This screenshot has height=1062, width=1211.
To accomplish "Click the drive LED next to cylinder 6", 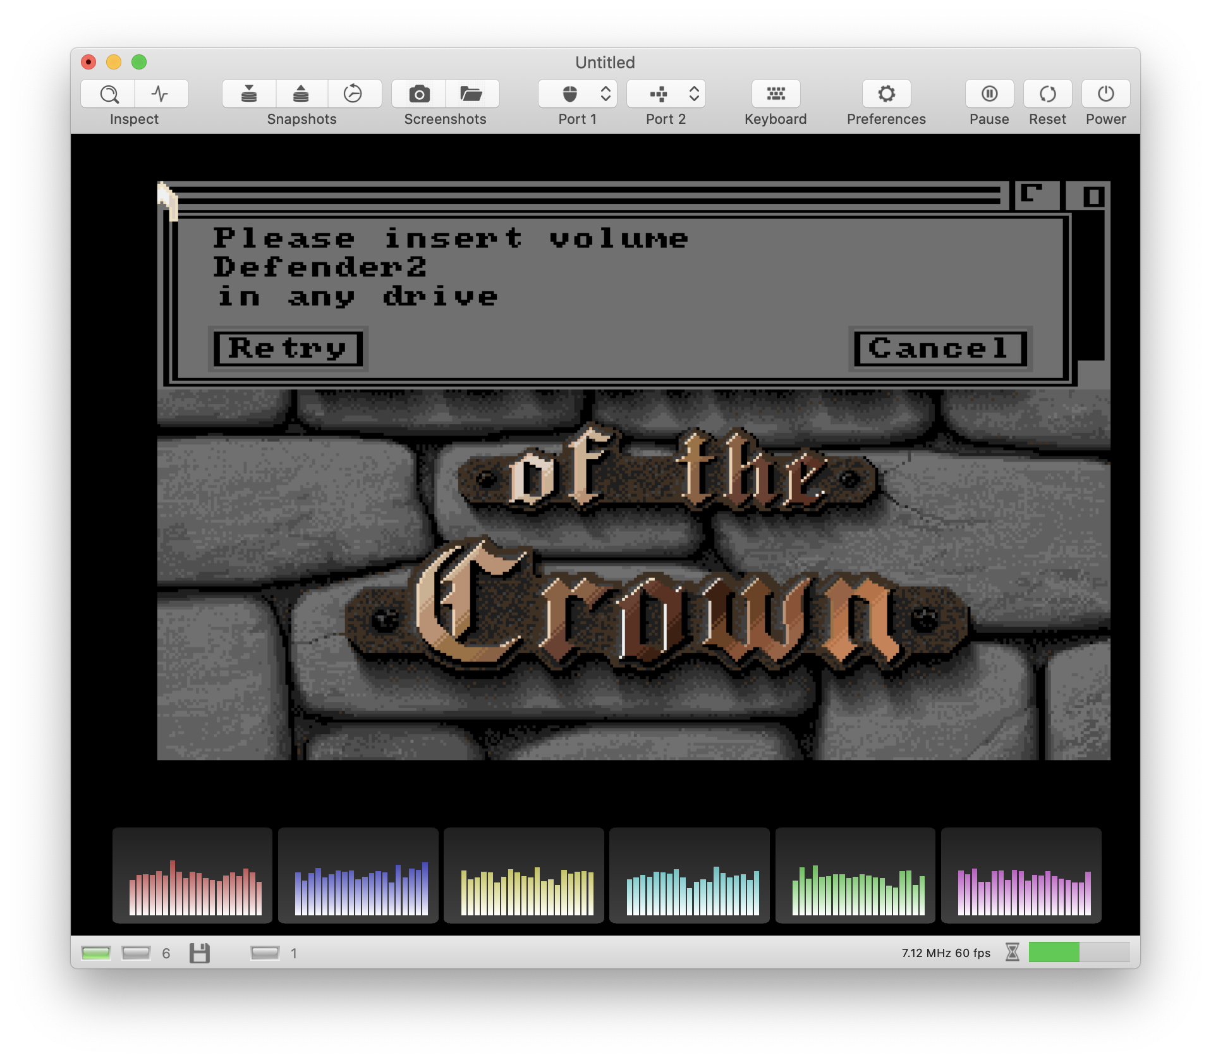I will coord(136,953).
